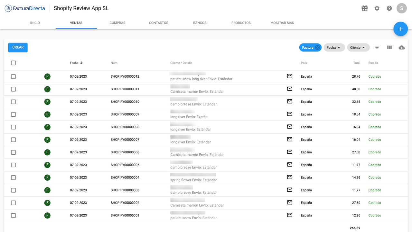Click the CREAR button
Screen dimensions: 412x232
(18, 47)
